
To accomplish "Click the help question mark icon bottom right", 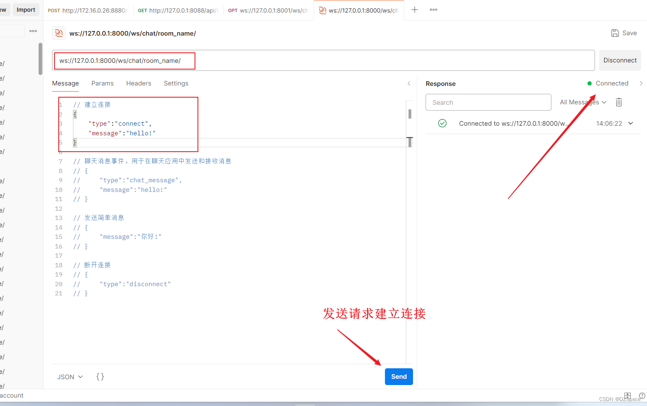I will click(642, 396).
